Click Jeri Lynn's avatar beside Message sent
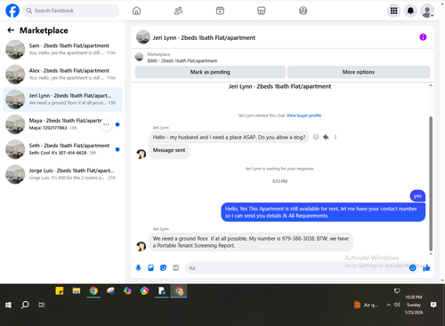Screen dimensions: 445x326 tap(141, 154)
